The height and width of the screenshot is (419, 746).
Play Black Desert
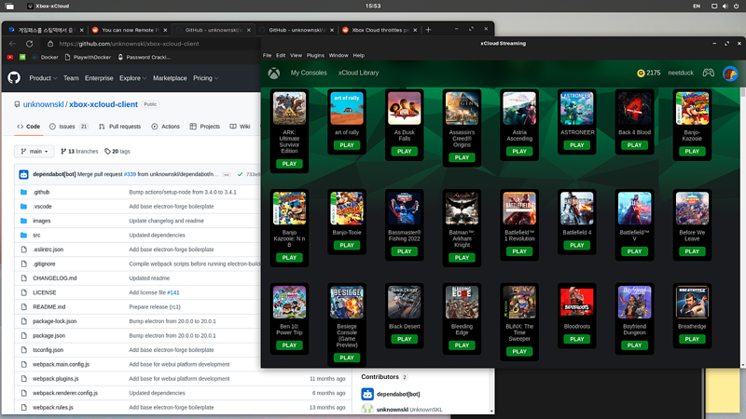pyautogui.click(x=405, y=339)
